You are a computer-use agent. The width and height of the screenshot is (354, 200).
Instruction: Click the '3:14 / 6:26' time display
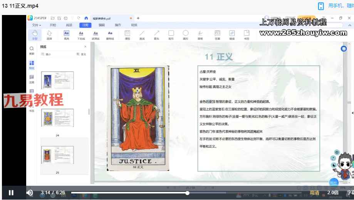[53, 193]
